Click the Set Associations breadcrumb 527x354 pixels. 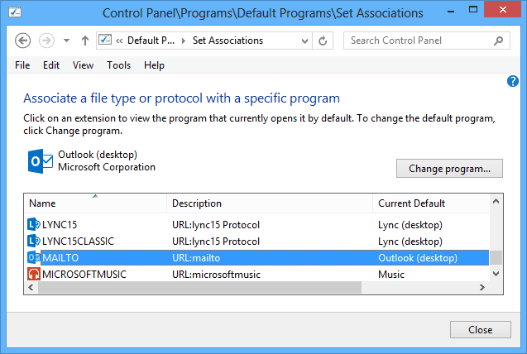[x=228, y=41]
